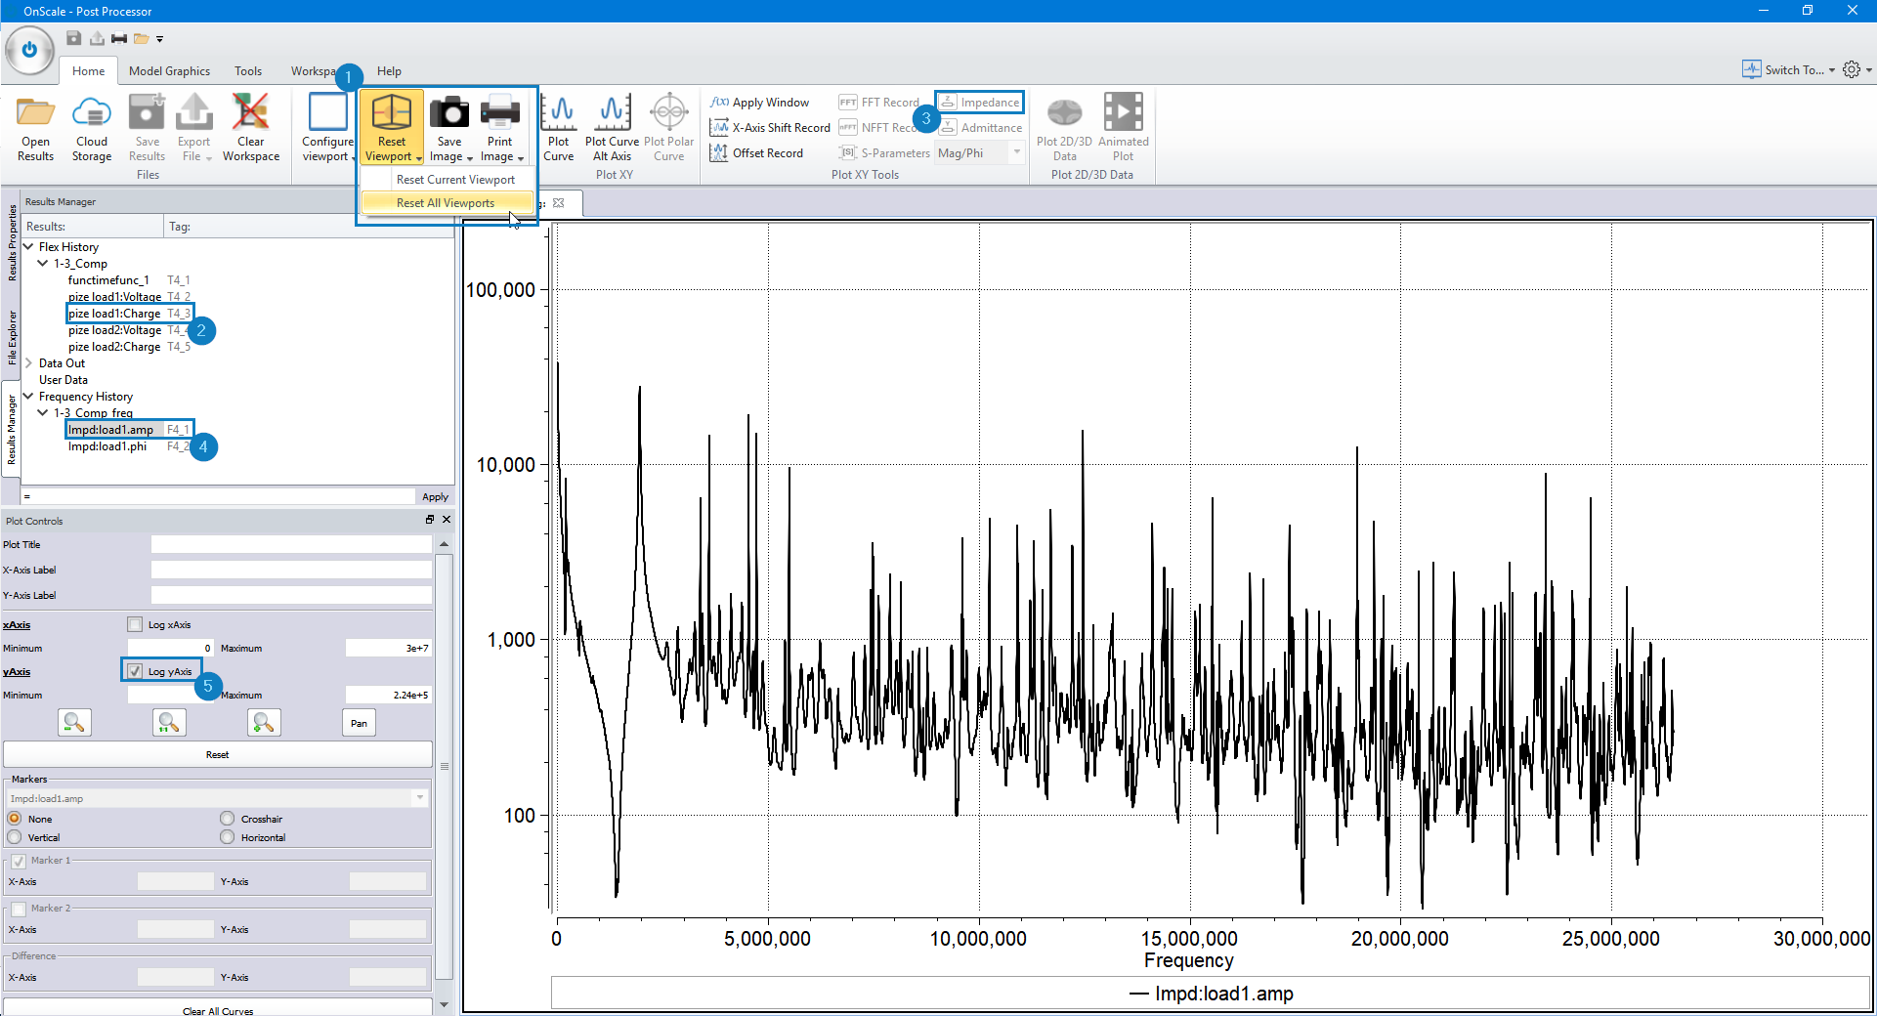1877x1016 pixels.
Task: Click the Open Results folder icon
Action: pos(36,113)
